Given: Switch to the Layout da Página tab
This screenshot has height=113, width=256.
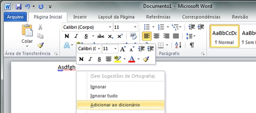Looking at the screenshot, I should (x=116, y=17).
